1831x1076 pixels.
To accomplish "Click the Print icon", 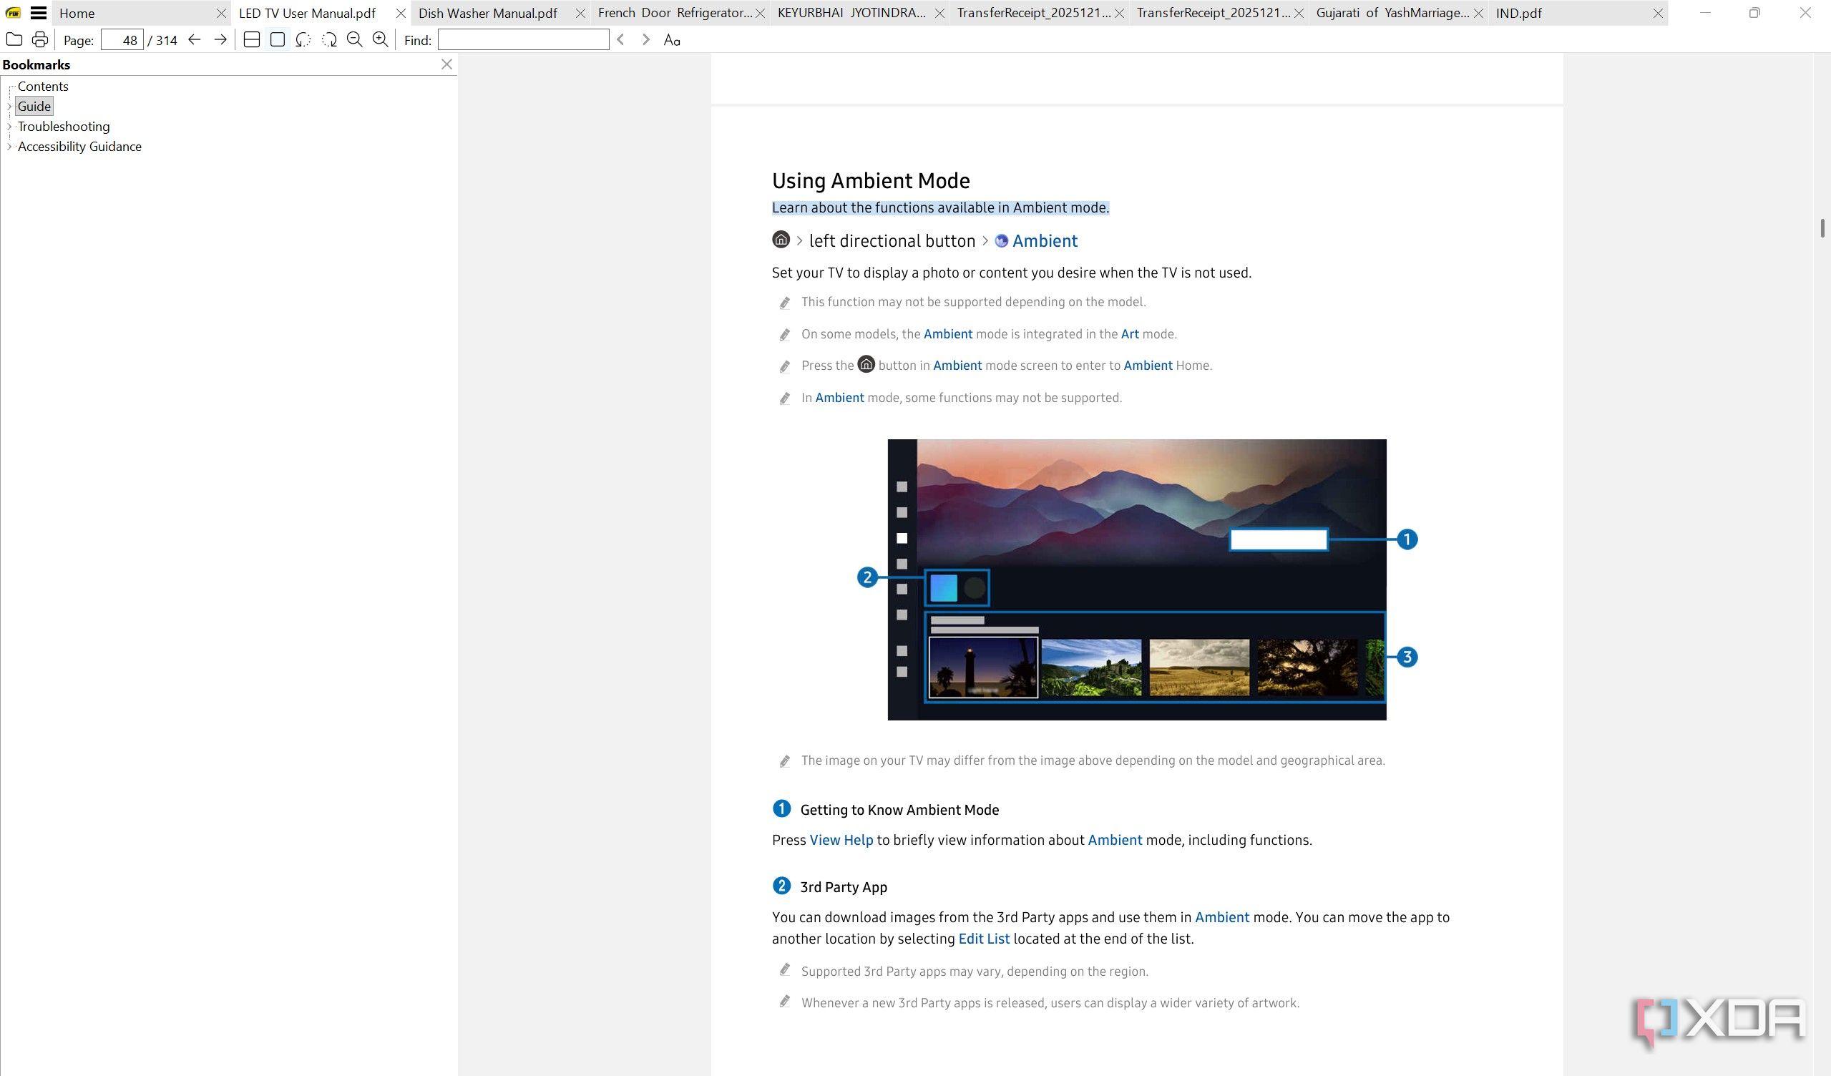I will tap(40, 40).
